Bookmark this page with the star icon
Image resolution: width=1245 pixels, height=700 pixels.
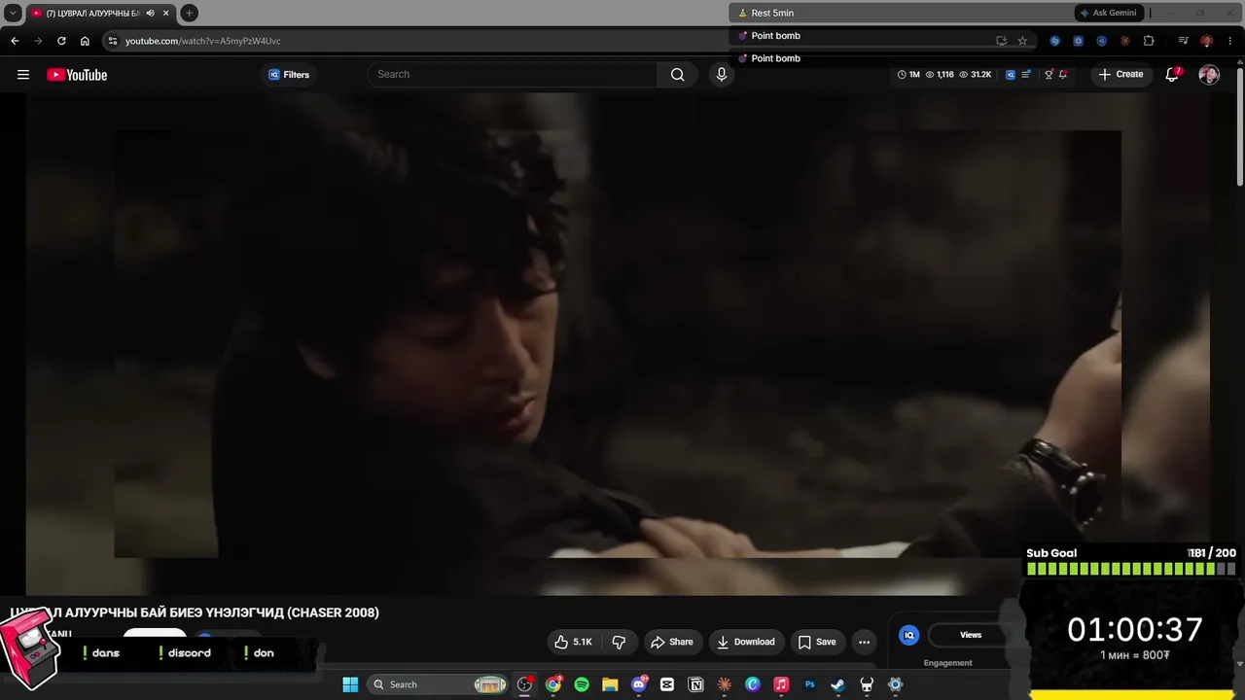[1022, 41]
